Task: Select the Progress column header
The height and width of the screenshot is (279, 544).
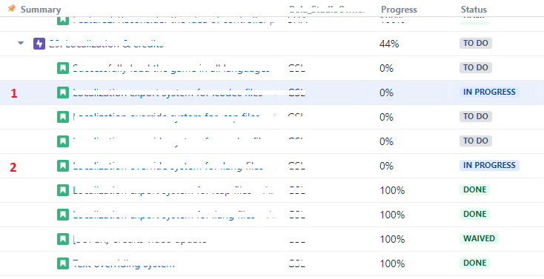Action: point(399,10)
